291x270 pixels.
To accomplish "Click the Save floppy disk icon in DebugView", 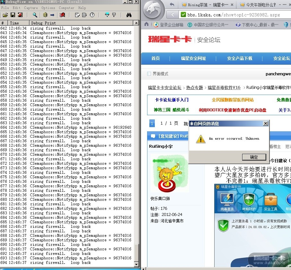I will (13, 15).
